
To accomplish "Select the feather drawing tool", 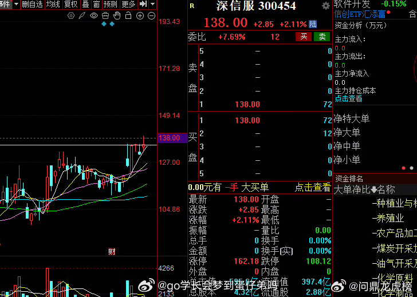I will click(82, 15).
